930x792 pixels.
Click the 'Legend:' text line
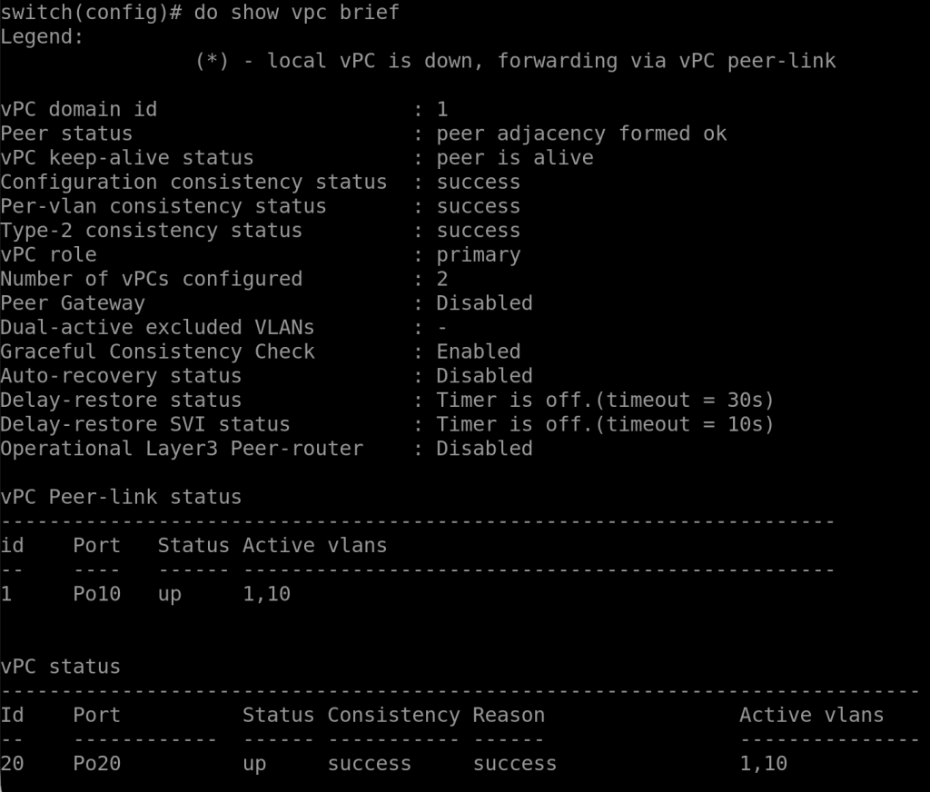[42, 37]
